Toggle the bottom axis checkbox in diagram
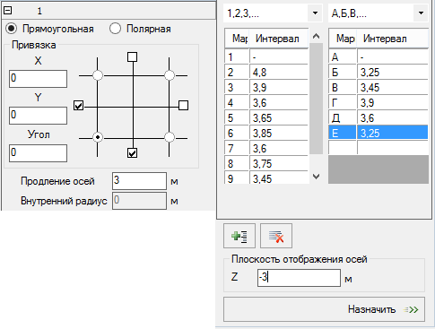 pos(132,152)
